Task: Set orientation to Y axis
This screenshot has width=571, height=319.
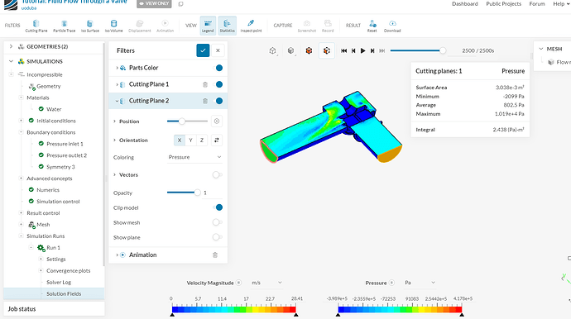Action: point(190,140)
